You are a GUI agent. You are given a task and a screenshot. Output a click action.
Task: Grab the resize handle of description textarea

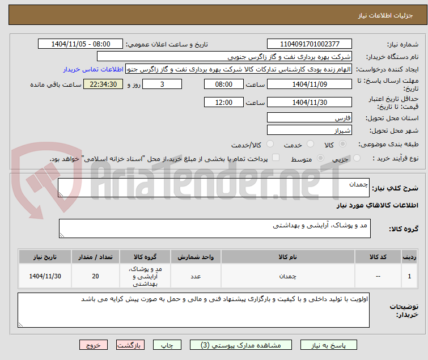(61, 194)
